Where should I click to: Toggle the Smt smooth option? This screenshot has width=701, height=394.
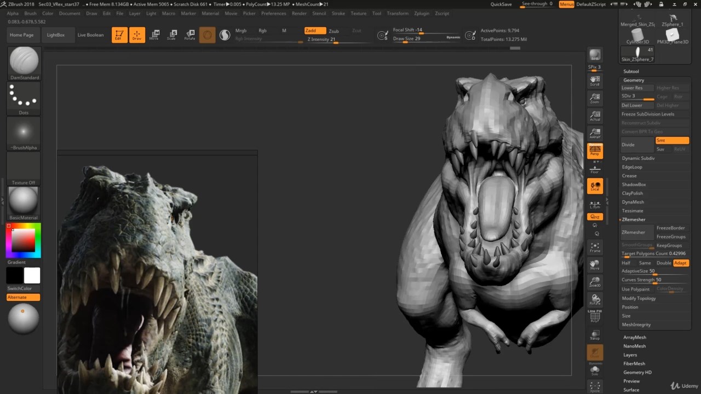[672, 141]
